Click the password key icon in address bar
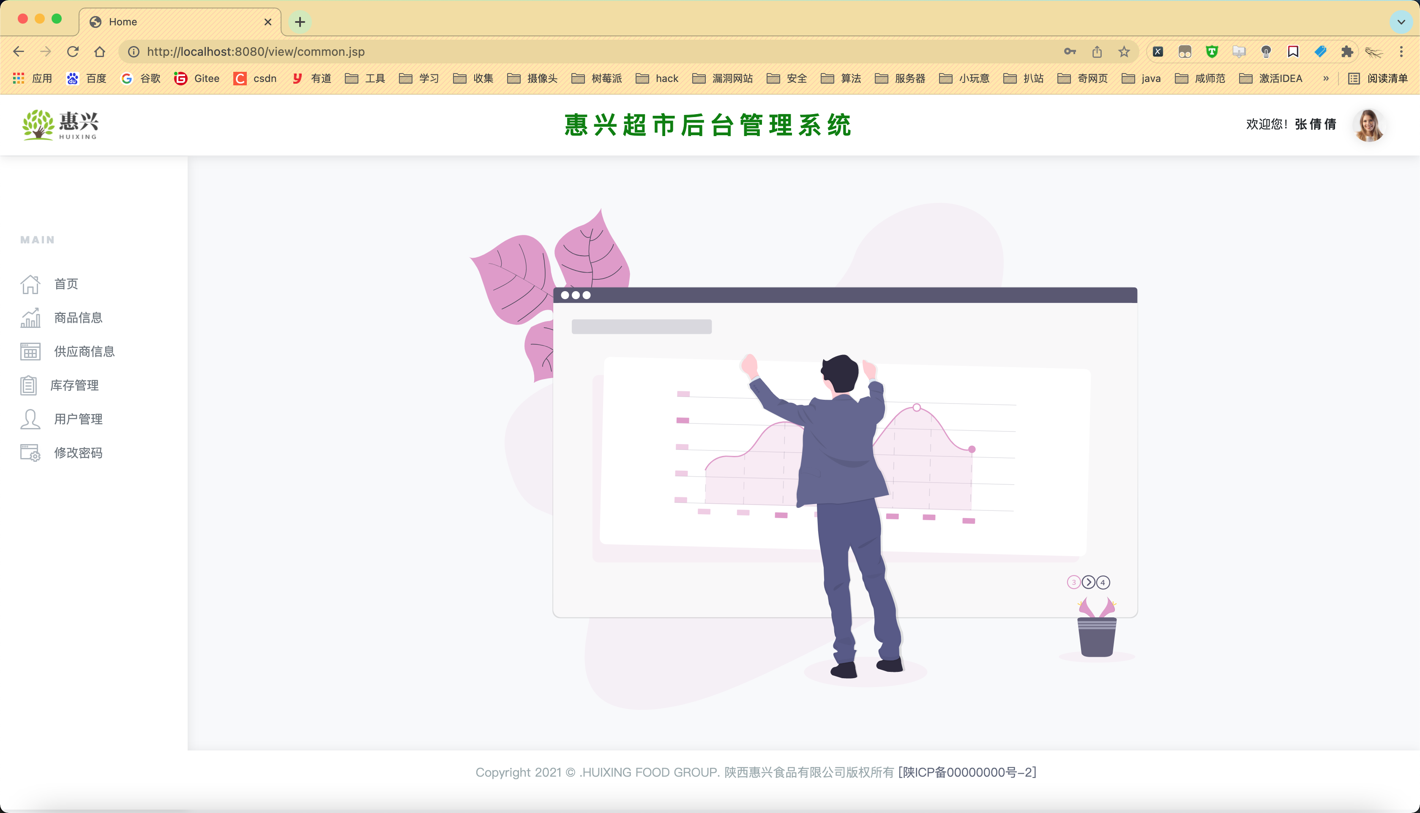 pos(1070,52)
